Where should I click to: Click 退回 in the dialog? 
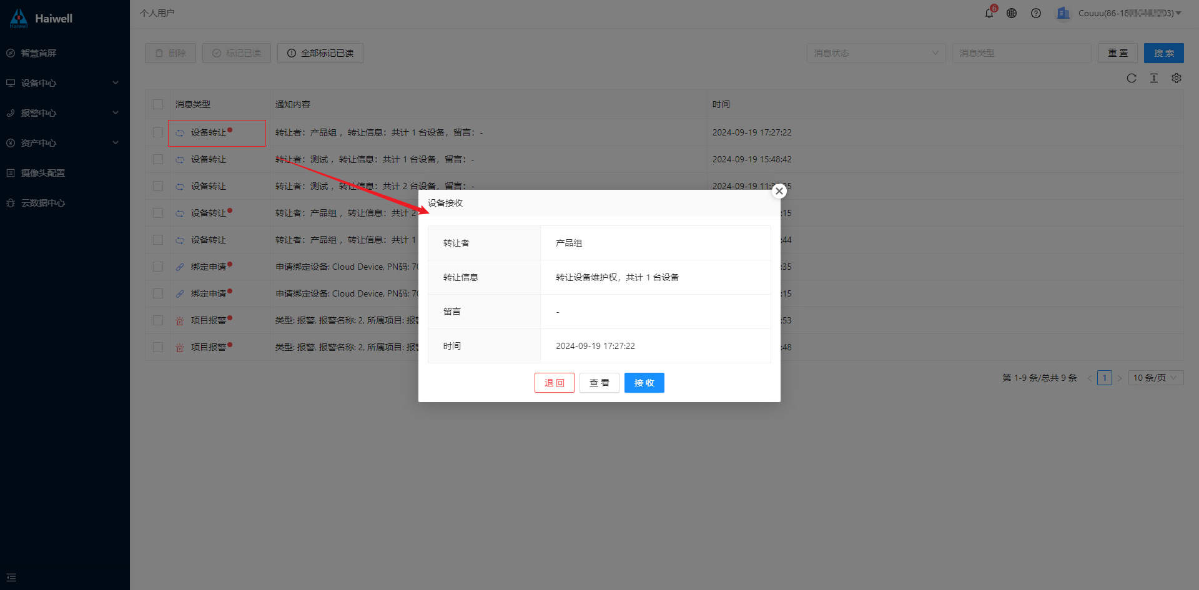(x=555, y=383)
